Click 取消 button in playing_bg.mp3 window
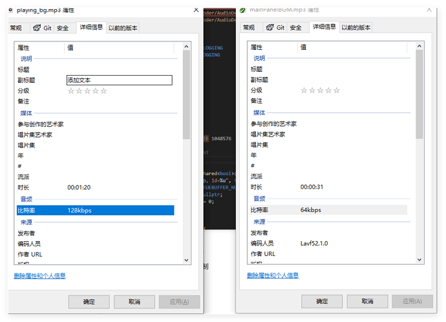 tap(134, 302)
